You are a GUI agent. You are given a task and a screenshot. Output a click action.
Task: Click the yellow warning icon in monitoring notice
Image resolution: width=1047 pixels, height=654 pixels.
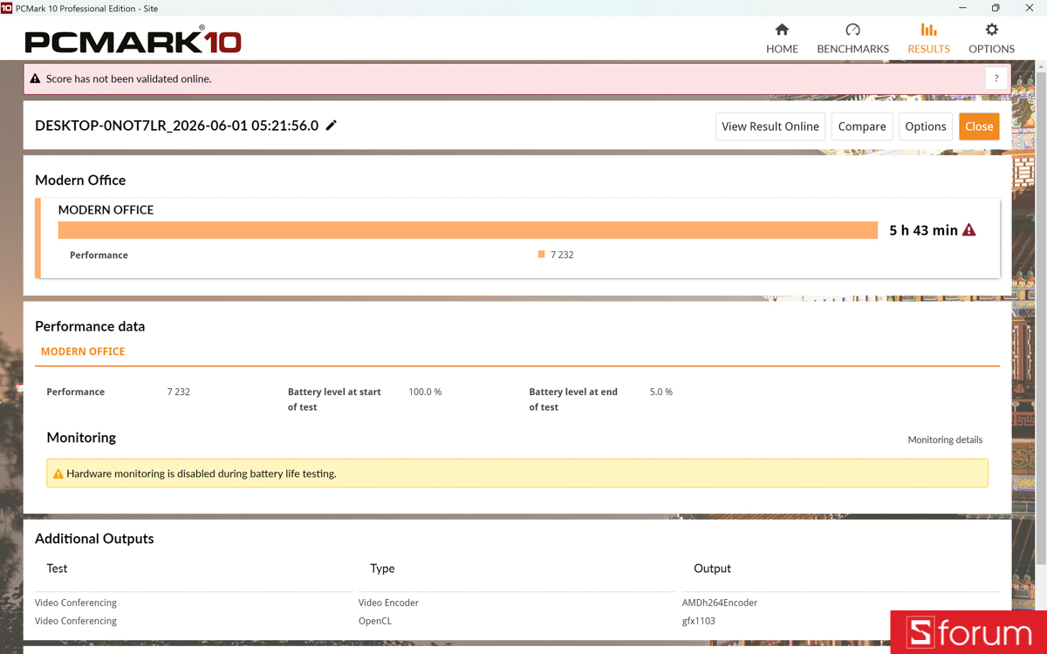[x=58, y=473]
